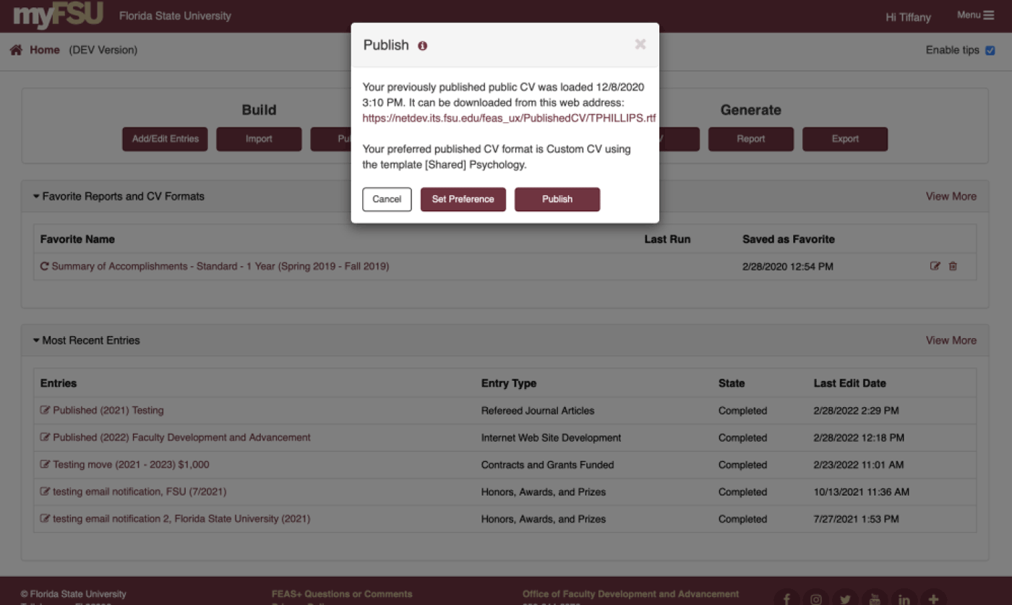Screen dimensions: 1012x605
Task: Collapse Favorite Reports and CV Formats section
Action: point(37,196)
